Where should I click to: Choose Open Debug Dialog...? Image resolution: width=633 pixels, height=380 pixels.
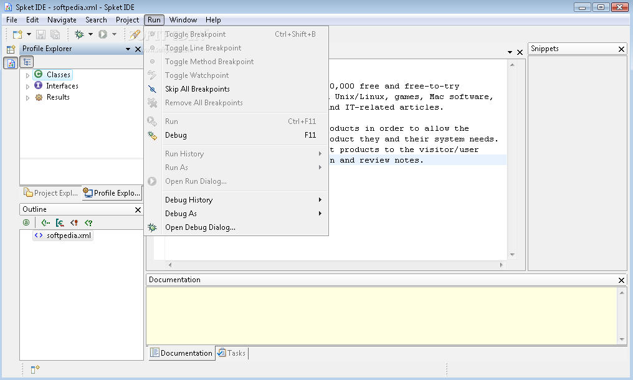click(x=236, y=227)
